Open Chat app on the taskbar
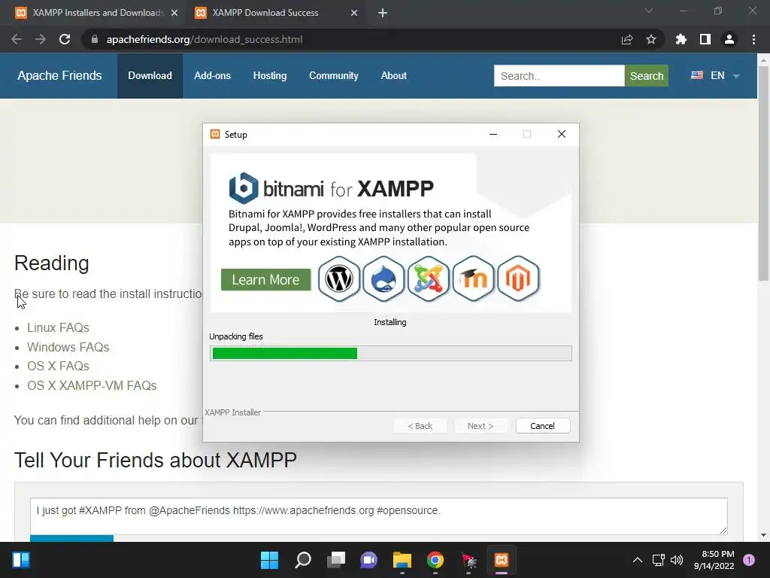Viewport: 770px width, 578px height. (368, 560)
